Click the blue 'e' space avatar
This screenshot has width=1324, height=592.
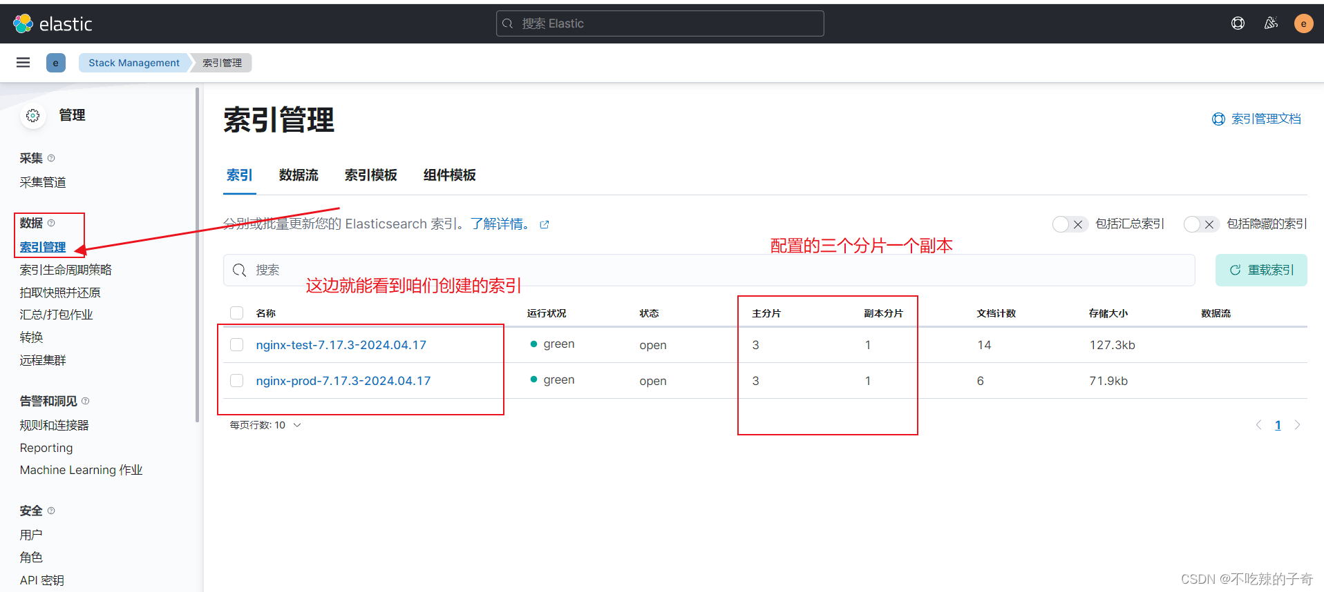click(56, 63)
